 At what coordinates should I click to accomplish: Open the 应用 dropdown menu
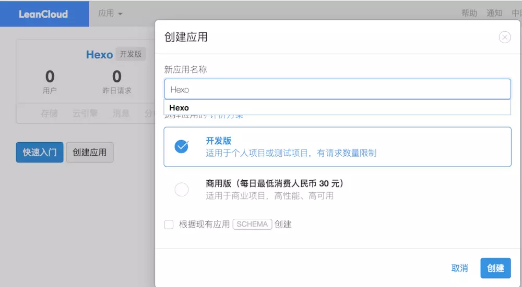(x=110, y=14)
